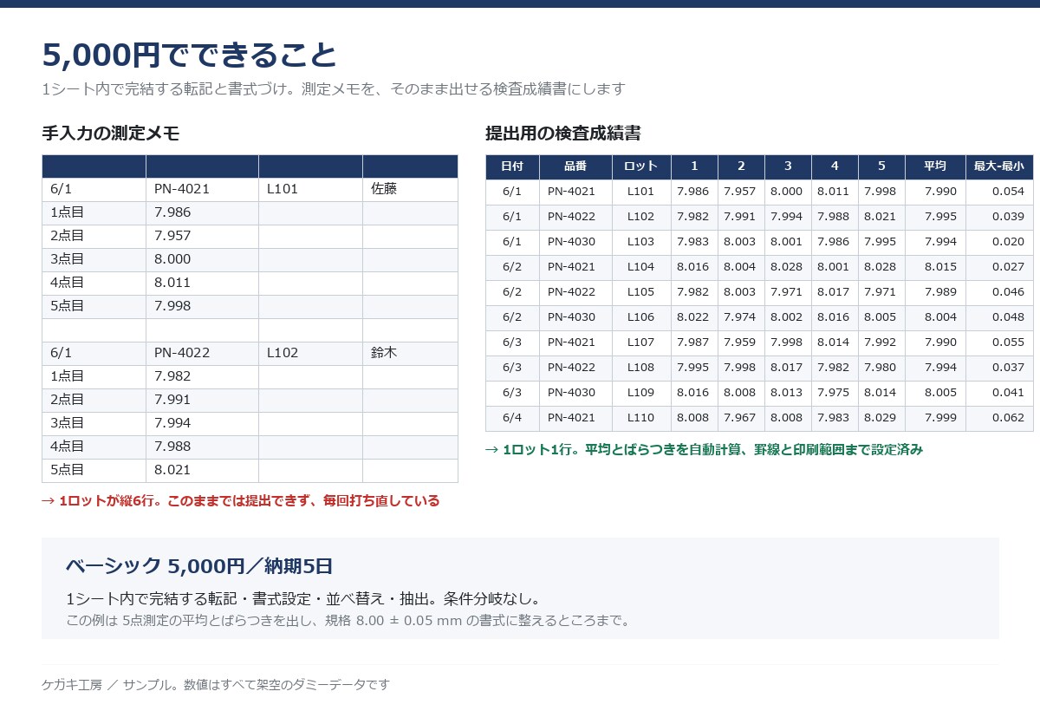
Task: Select the green note "1ロット1行。平均とばらつきを…"
Action: 704,450
